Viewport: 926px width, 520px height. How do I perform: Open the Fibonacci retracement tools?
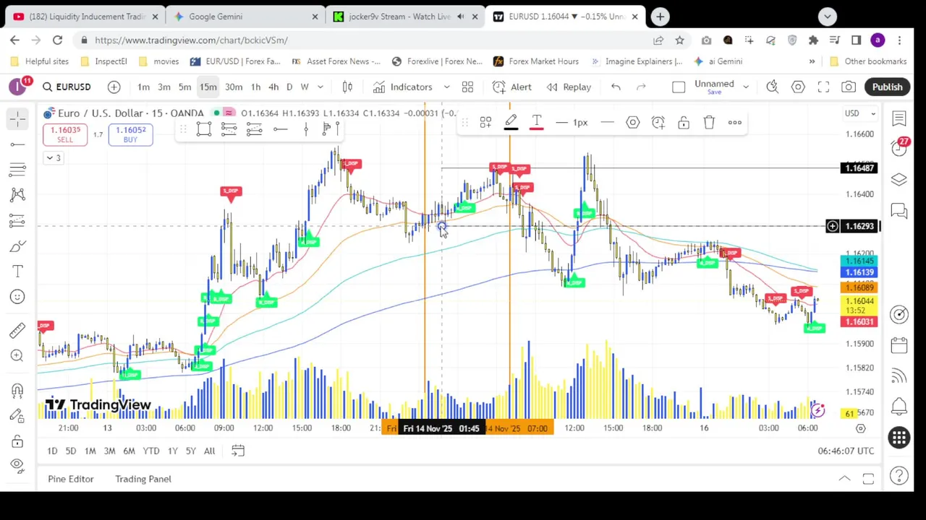pyautogui.click(x=17, y=170)
